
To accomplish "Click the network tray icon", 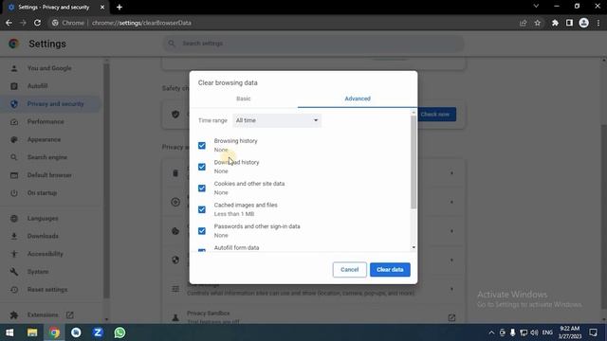I will pyautogui.click(x=524, y=332).
